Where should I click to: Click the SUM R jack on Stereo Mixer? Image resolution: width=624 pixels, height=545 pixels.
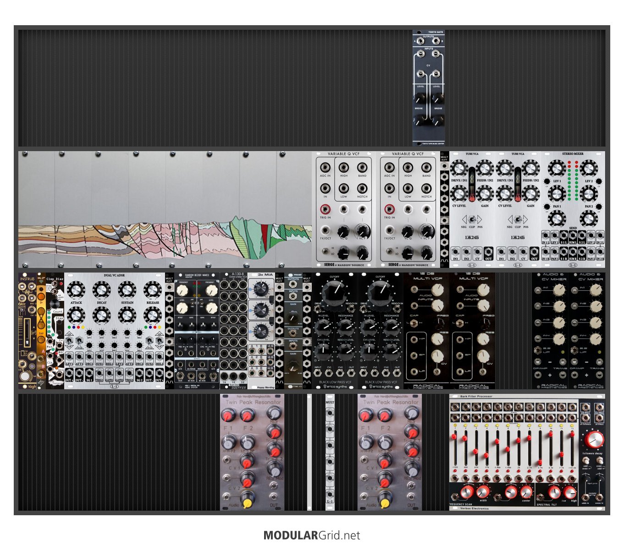pyautogui.click(x=573, y=252)
